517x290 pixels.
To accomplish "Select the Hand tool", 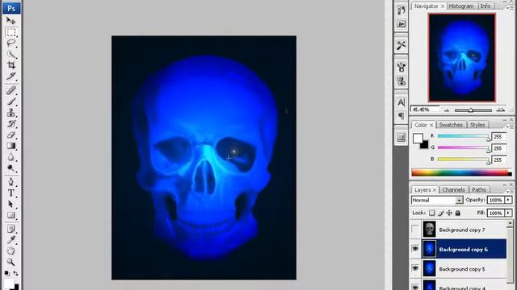I will click(11, 251).
